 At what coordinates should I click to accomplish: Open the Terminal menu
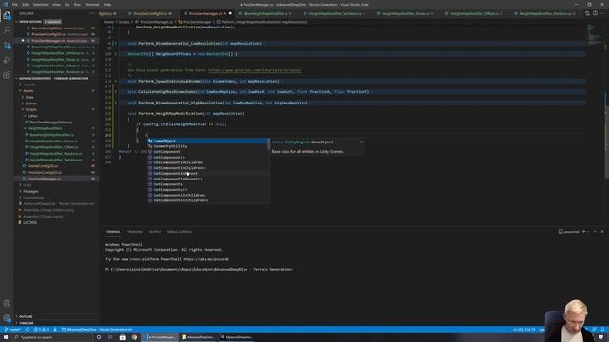[92, 4]
